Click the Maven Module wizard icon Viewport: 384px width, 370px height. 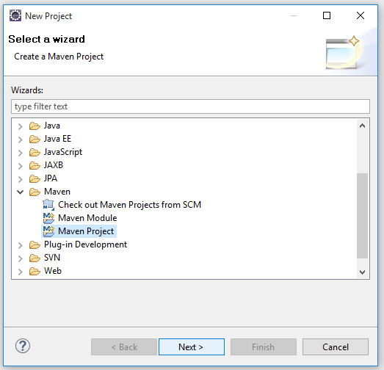point(48,218)
